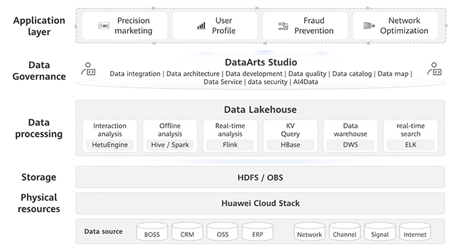
Task: Select the ERP data source cylinder
Action: (258, 232)
